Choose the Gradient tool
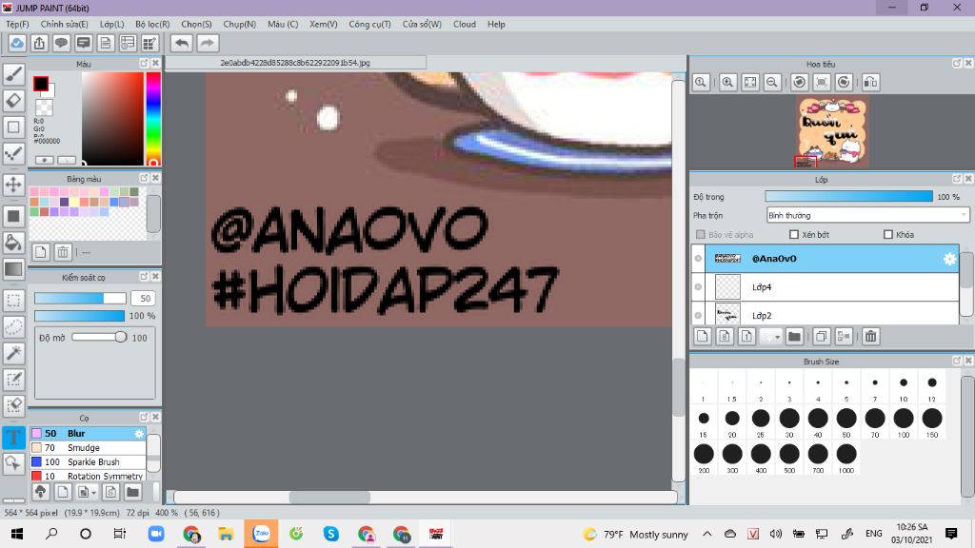The width and height of the screenshot is (975, 548). [13, 269]
